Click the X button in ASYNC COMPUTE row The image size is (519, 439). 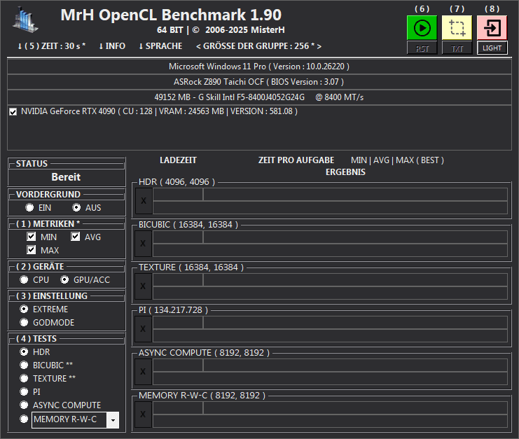(x=143, y=372)
